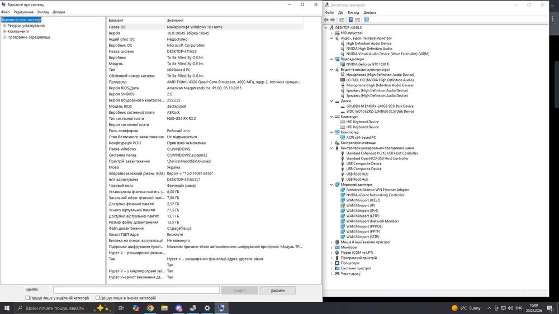This screenshot has height=314, width=559.
Task: Click the Forward arrow in Device Manager toolbar
Action: (x=333, y=20)
